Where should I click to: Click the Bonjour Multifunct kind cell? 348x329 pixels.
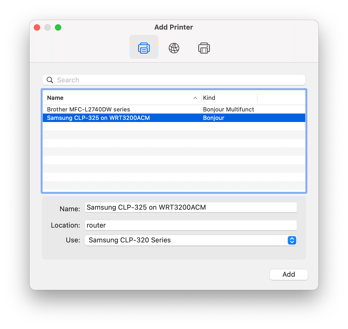228,109
